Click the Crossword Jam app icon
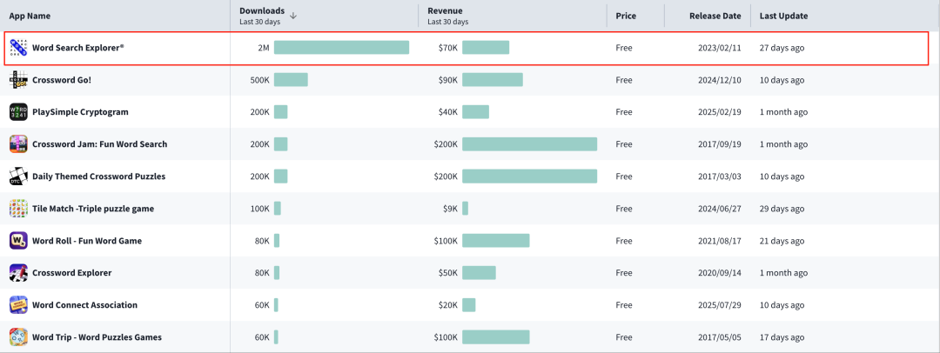The image size is (940, 353). [18, 144]
